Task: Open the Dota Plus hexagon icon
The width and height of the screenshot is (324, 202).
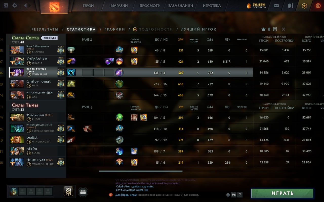Action: tap(304, 6)
